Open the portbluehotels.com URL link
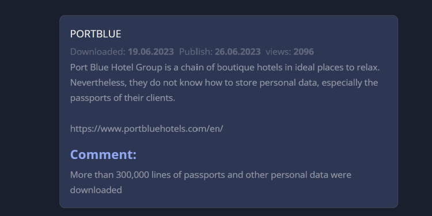432x216 pixels. pyautogui.click(x=146, y=128)
